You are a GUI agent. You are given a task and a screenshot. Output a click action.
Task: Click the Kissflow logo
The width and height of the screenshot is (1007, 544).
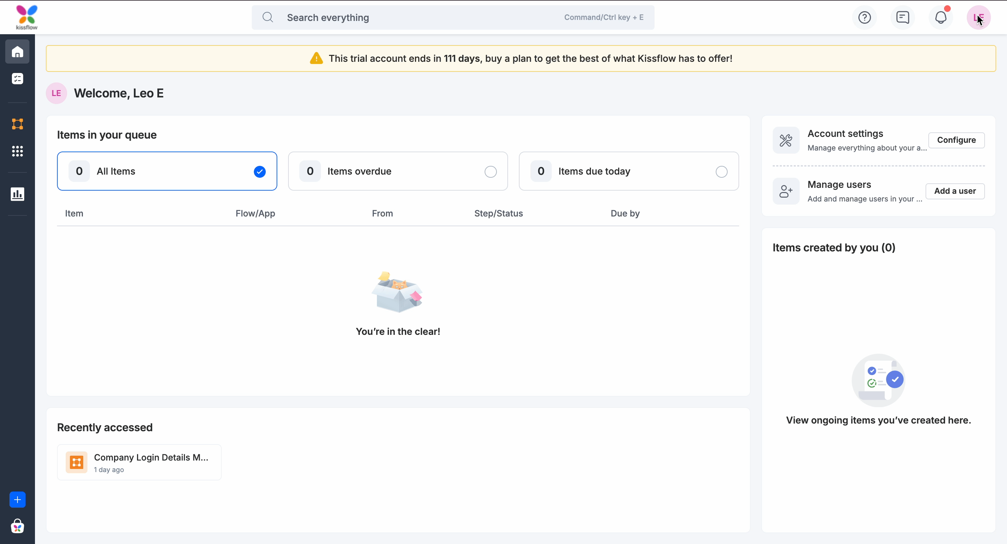point(27,17)
